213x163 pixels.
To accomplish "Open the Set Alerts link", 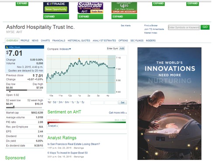I will 126,25.
